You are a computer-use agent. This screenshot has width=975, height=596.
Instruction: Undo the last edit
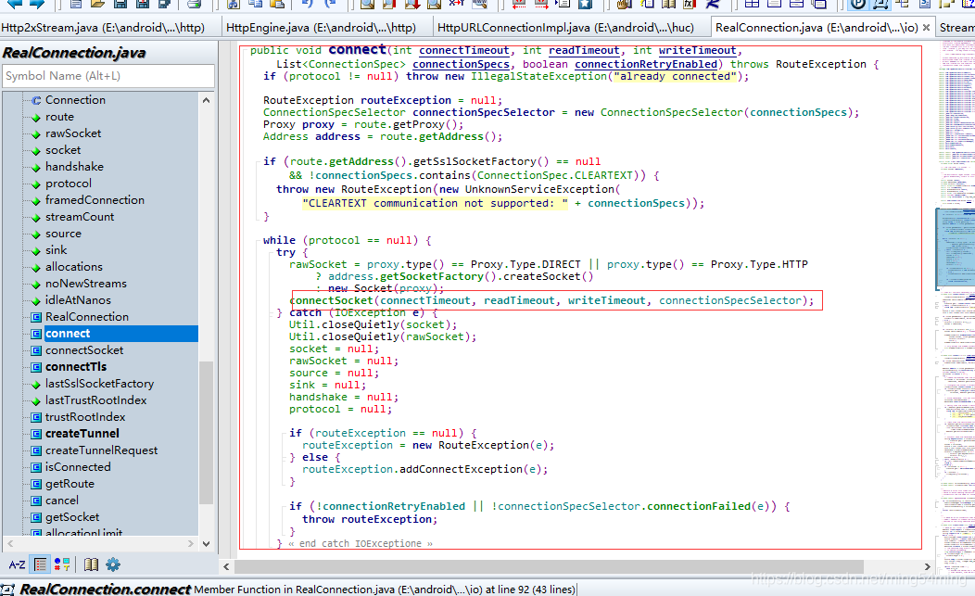pos(307,4)
